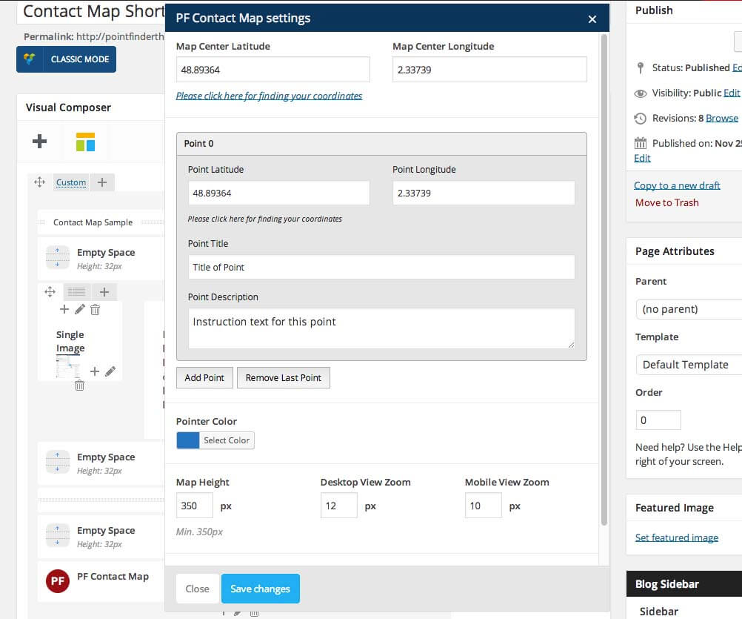The image size is (742, 619).
Task: Click the Remove Last Point button
Action: (283, 377)
